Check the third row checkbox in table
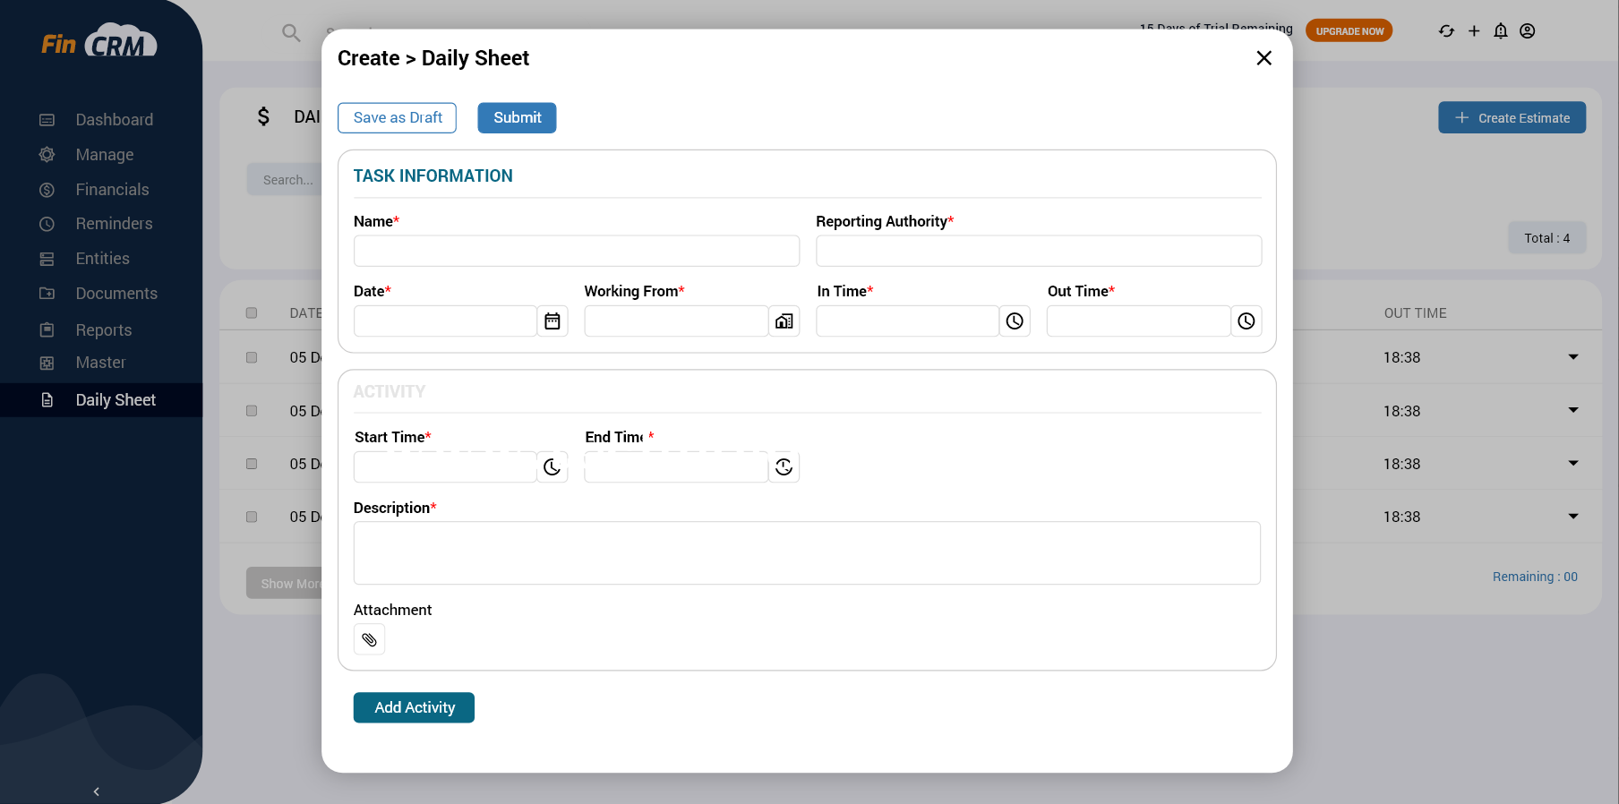The width and height of the screenshot is (1619, 804). [252, 464]
